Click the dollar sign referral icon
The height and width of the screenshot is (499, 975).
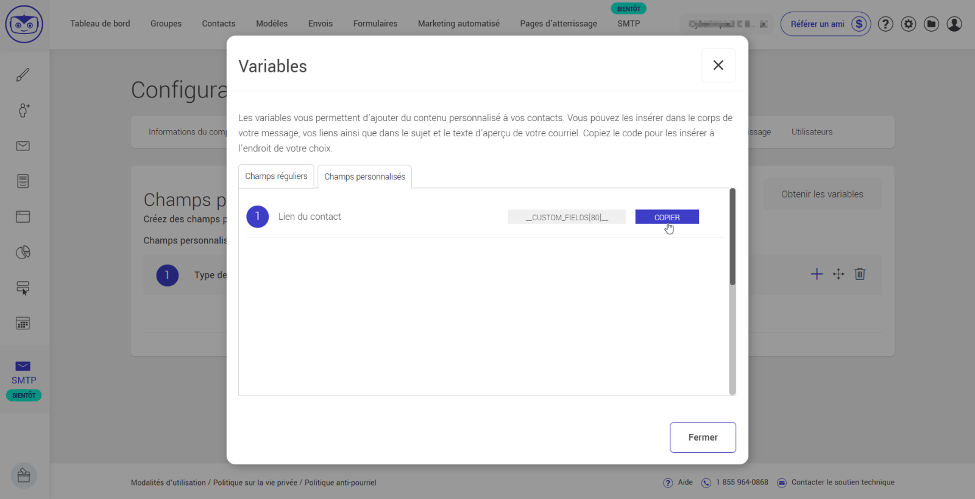click(x=859, y=24)
